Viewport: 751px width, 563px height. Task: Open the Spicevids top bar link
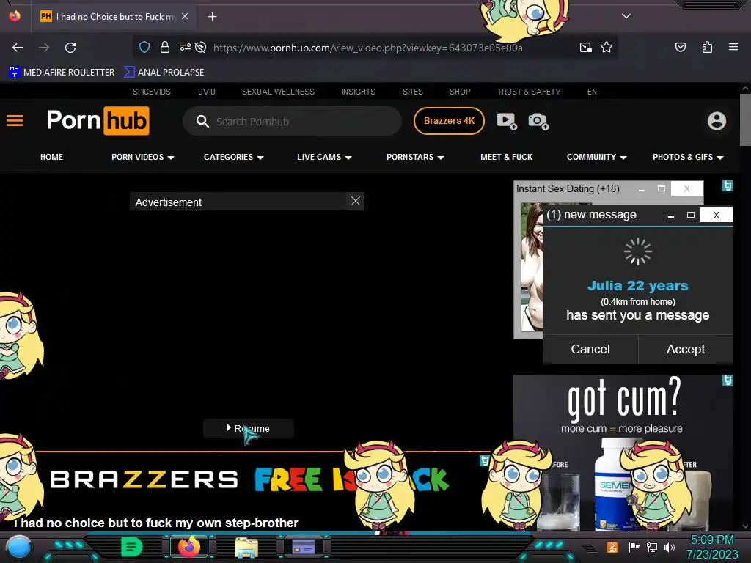coord(151,92)
